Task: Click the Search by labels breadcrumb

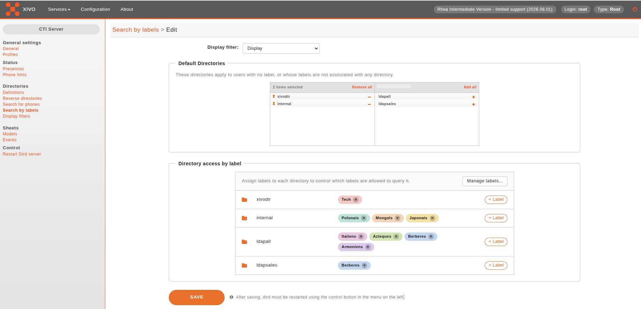Action: 135,30
